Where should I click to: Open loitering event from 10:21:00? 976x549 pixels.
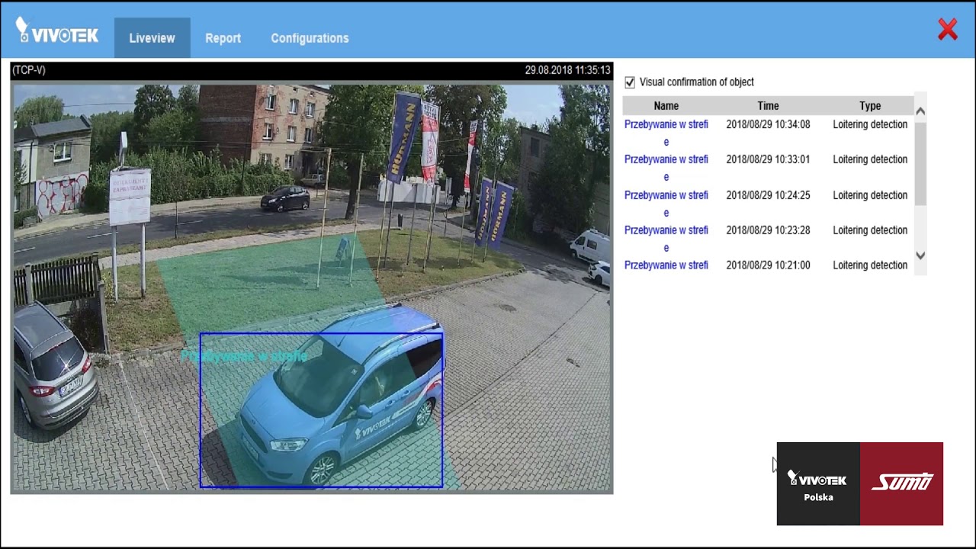point(666,265)
